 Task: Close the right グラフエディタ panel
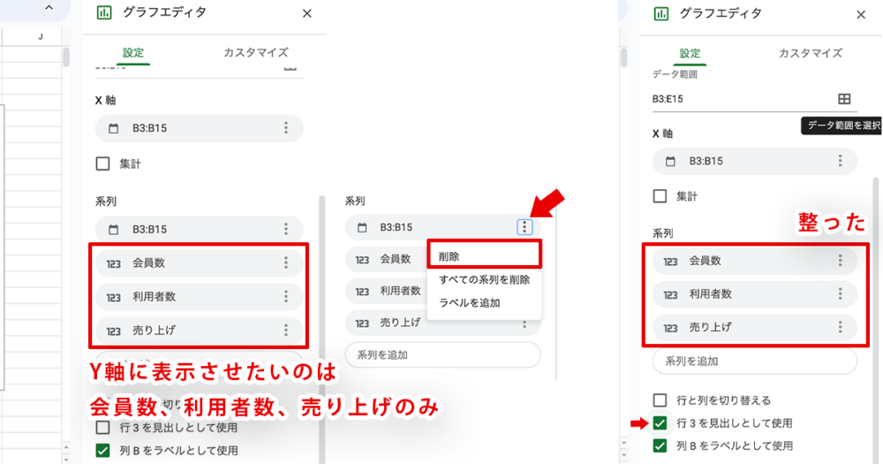coord(861,15)
